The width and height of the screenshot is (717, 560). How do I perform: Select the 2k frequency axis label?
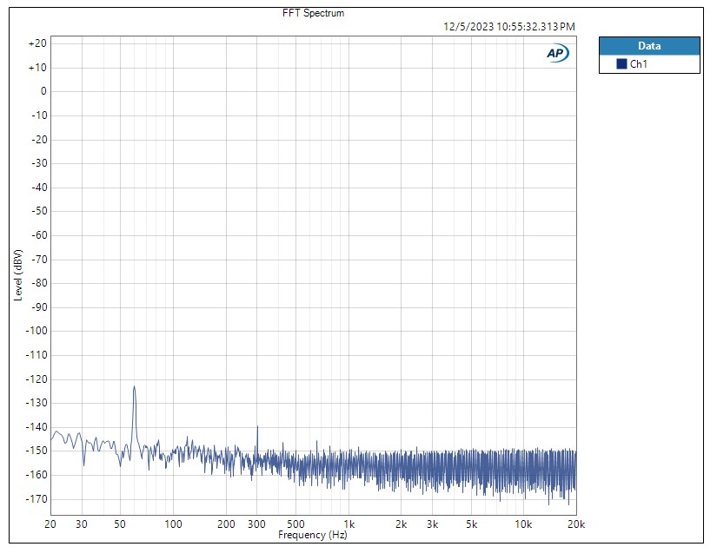point(401,524)
